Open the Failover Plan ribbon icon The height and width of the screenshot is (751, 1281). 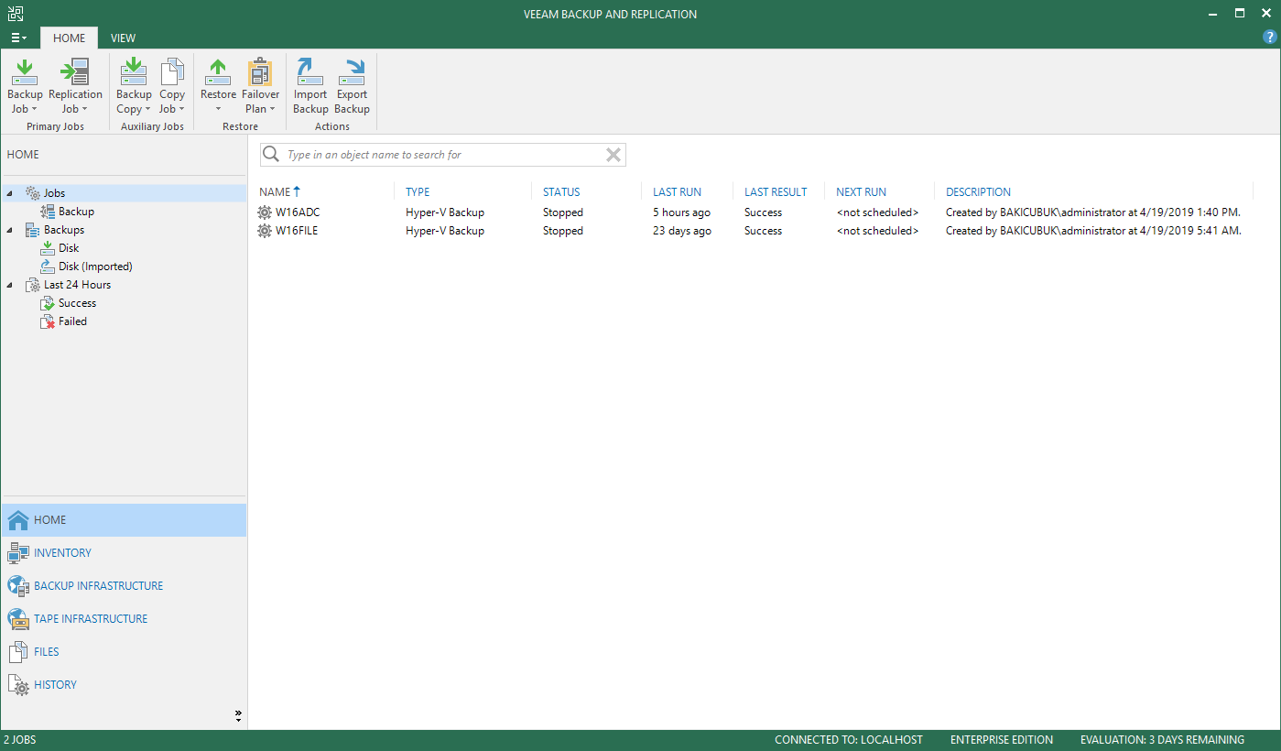[260, 71]
